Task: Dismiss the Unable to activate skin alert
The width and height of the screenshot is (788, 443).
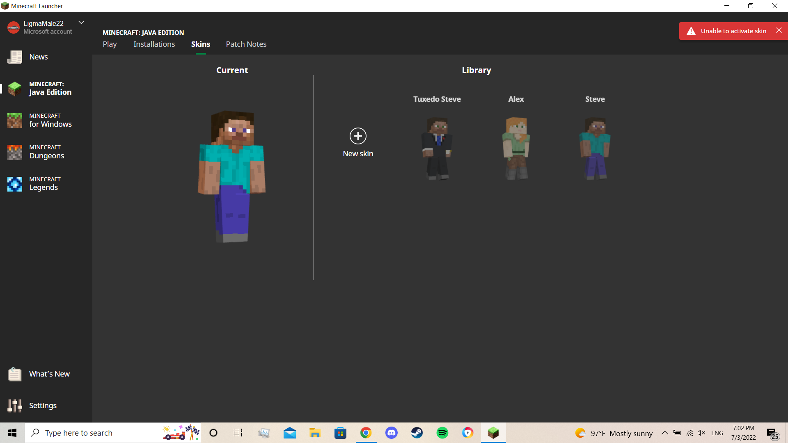Action: pyautogui.click(x=779, y=31)
